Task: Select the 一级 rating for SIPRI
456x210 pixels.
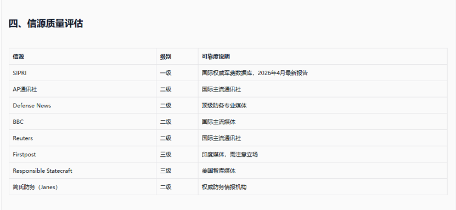Action: [x=166, y=73]
